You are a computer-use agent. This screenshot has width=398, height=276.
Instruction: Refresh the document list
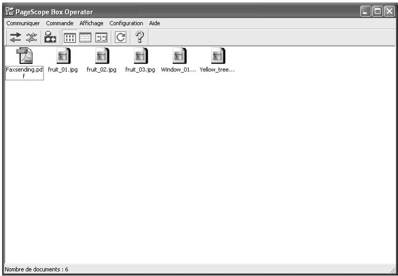click(x=120, y=38)
